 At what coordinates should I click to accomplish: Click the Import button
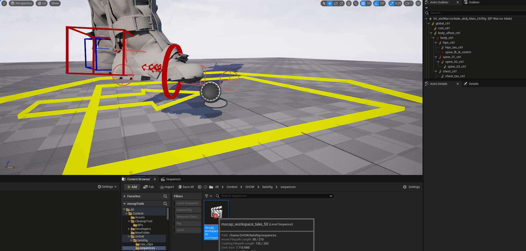point(167,187)
